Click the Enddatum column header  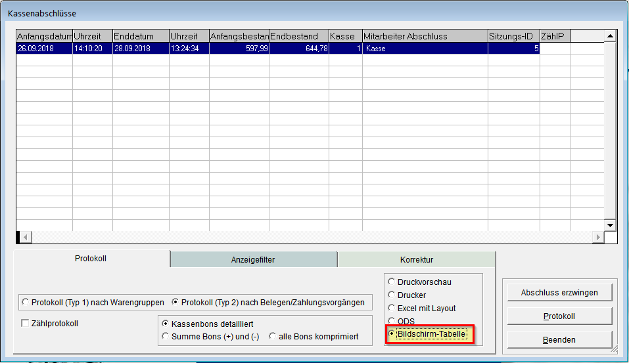coord(141,36)
